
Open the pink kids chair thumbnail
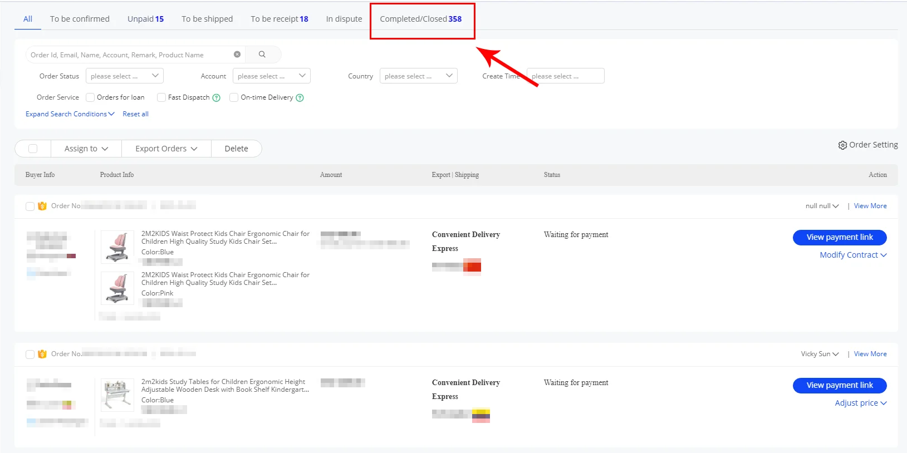tap(117, 288)
